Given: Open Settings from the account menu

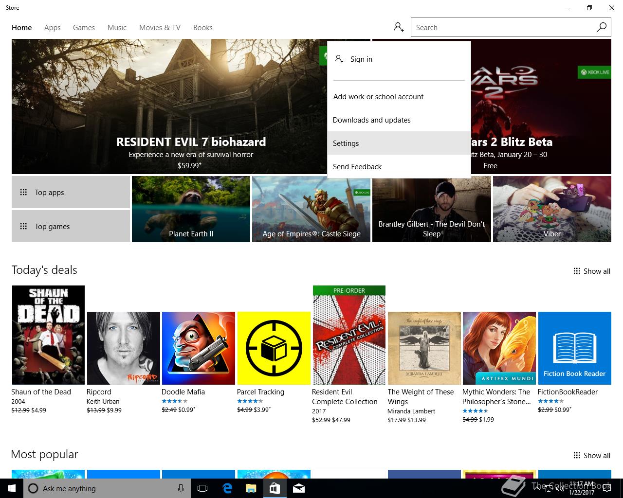Looking at the screenshot, I should [399, 143].
